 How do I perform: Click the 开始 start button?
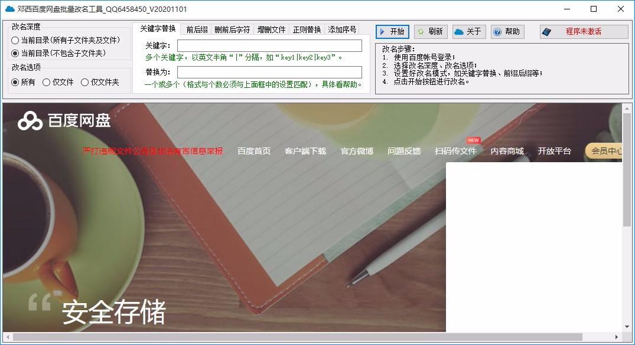pos(392,32)
